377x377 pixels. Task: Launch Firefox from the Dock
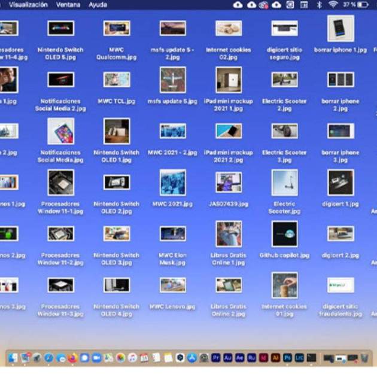point(72,358)
